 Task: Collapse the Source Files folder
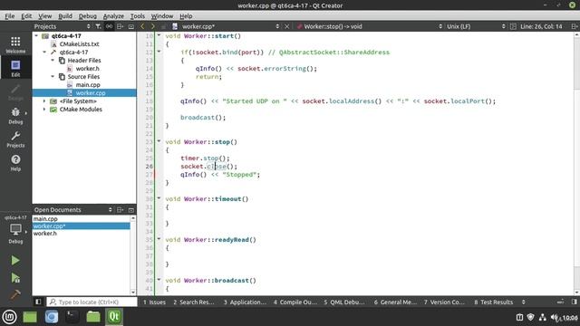(53, 76)
